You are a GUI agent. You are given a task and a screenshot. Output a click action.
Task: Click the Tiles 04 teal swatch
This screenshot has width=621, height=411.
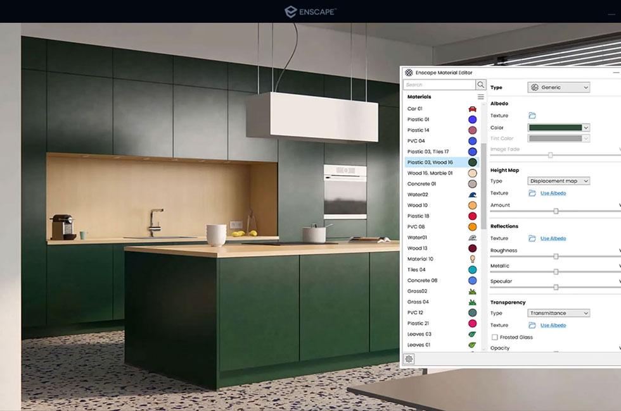473,269
